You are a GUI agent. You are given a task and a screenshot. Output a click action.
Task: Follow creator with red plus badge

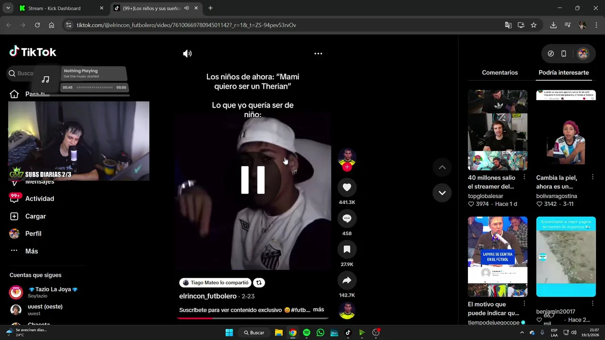[347, 167]
